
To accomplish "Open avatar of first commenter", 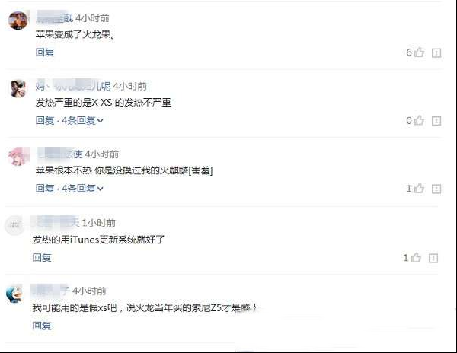I will 18,21.
